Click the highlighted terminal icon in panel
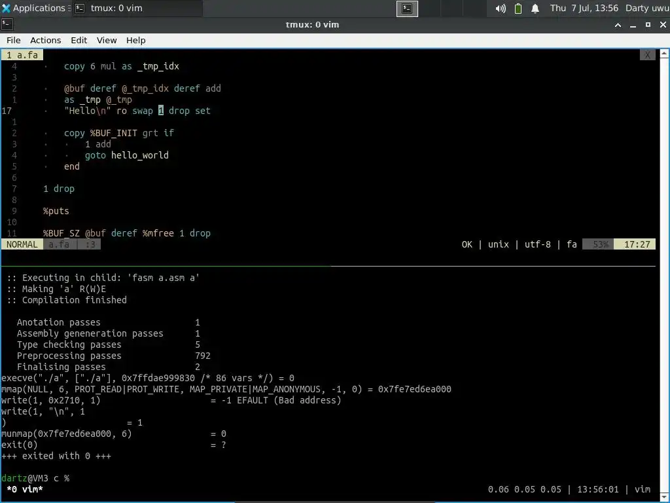670x503 pixels. point(407,9)
